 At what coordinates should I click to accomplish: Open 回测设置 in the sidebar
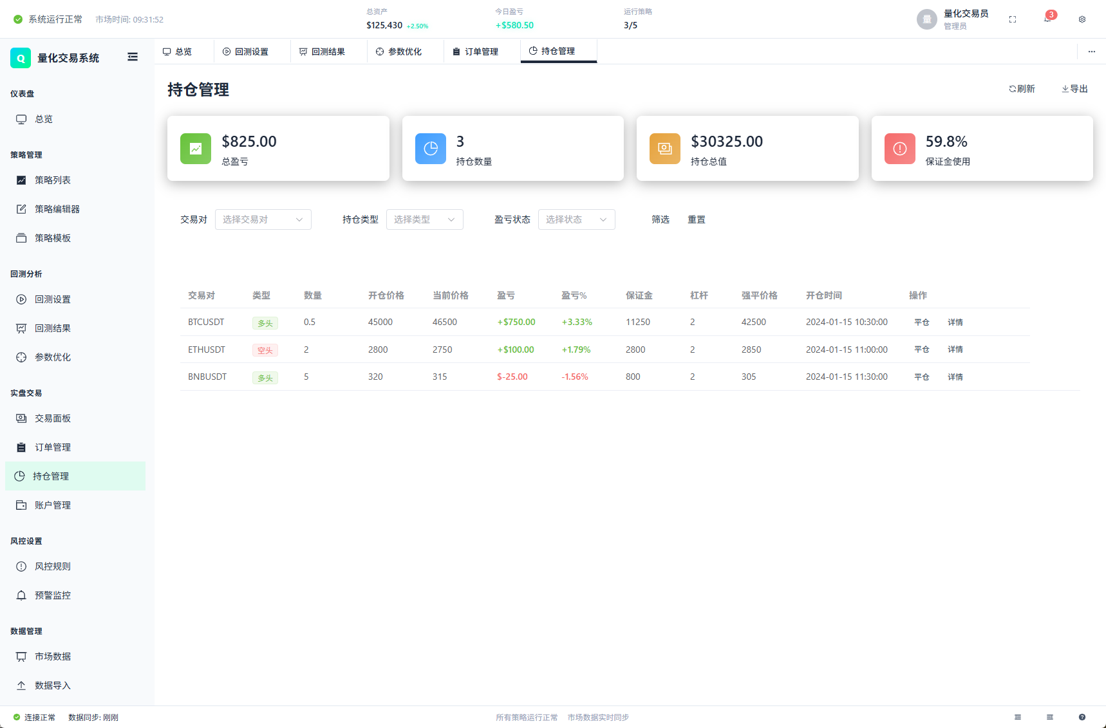click(75, 299)
